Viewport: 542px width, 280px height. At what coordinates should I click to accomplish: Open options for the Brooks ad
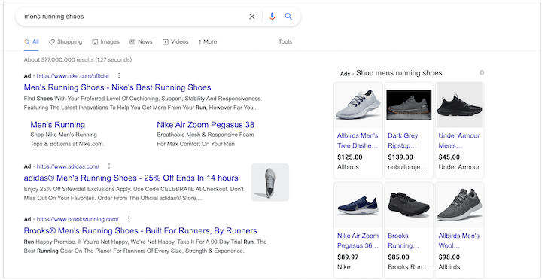129,219
